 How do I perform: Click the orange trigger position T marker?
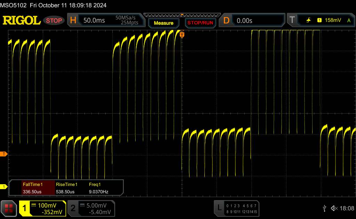tap(182, 35)
